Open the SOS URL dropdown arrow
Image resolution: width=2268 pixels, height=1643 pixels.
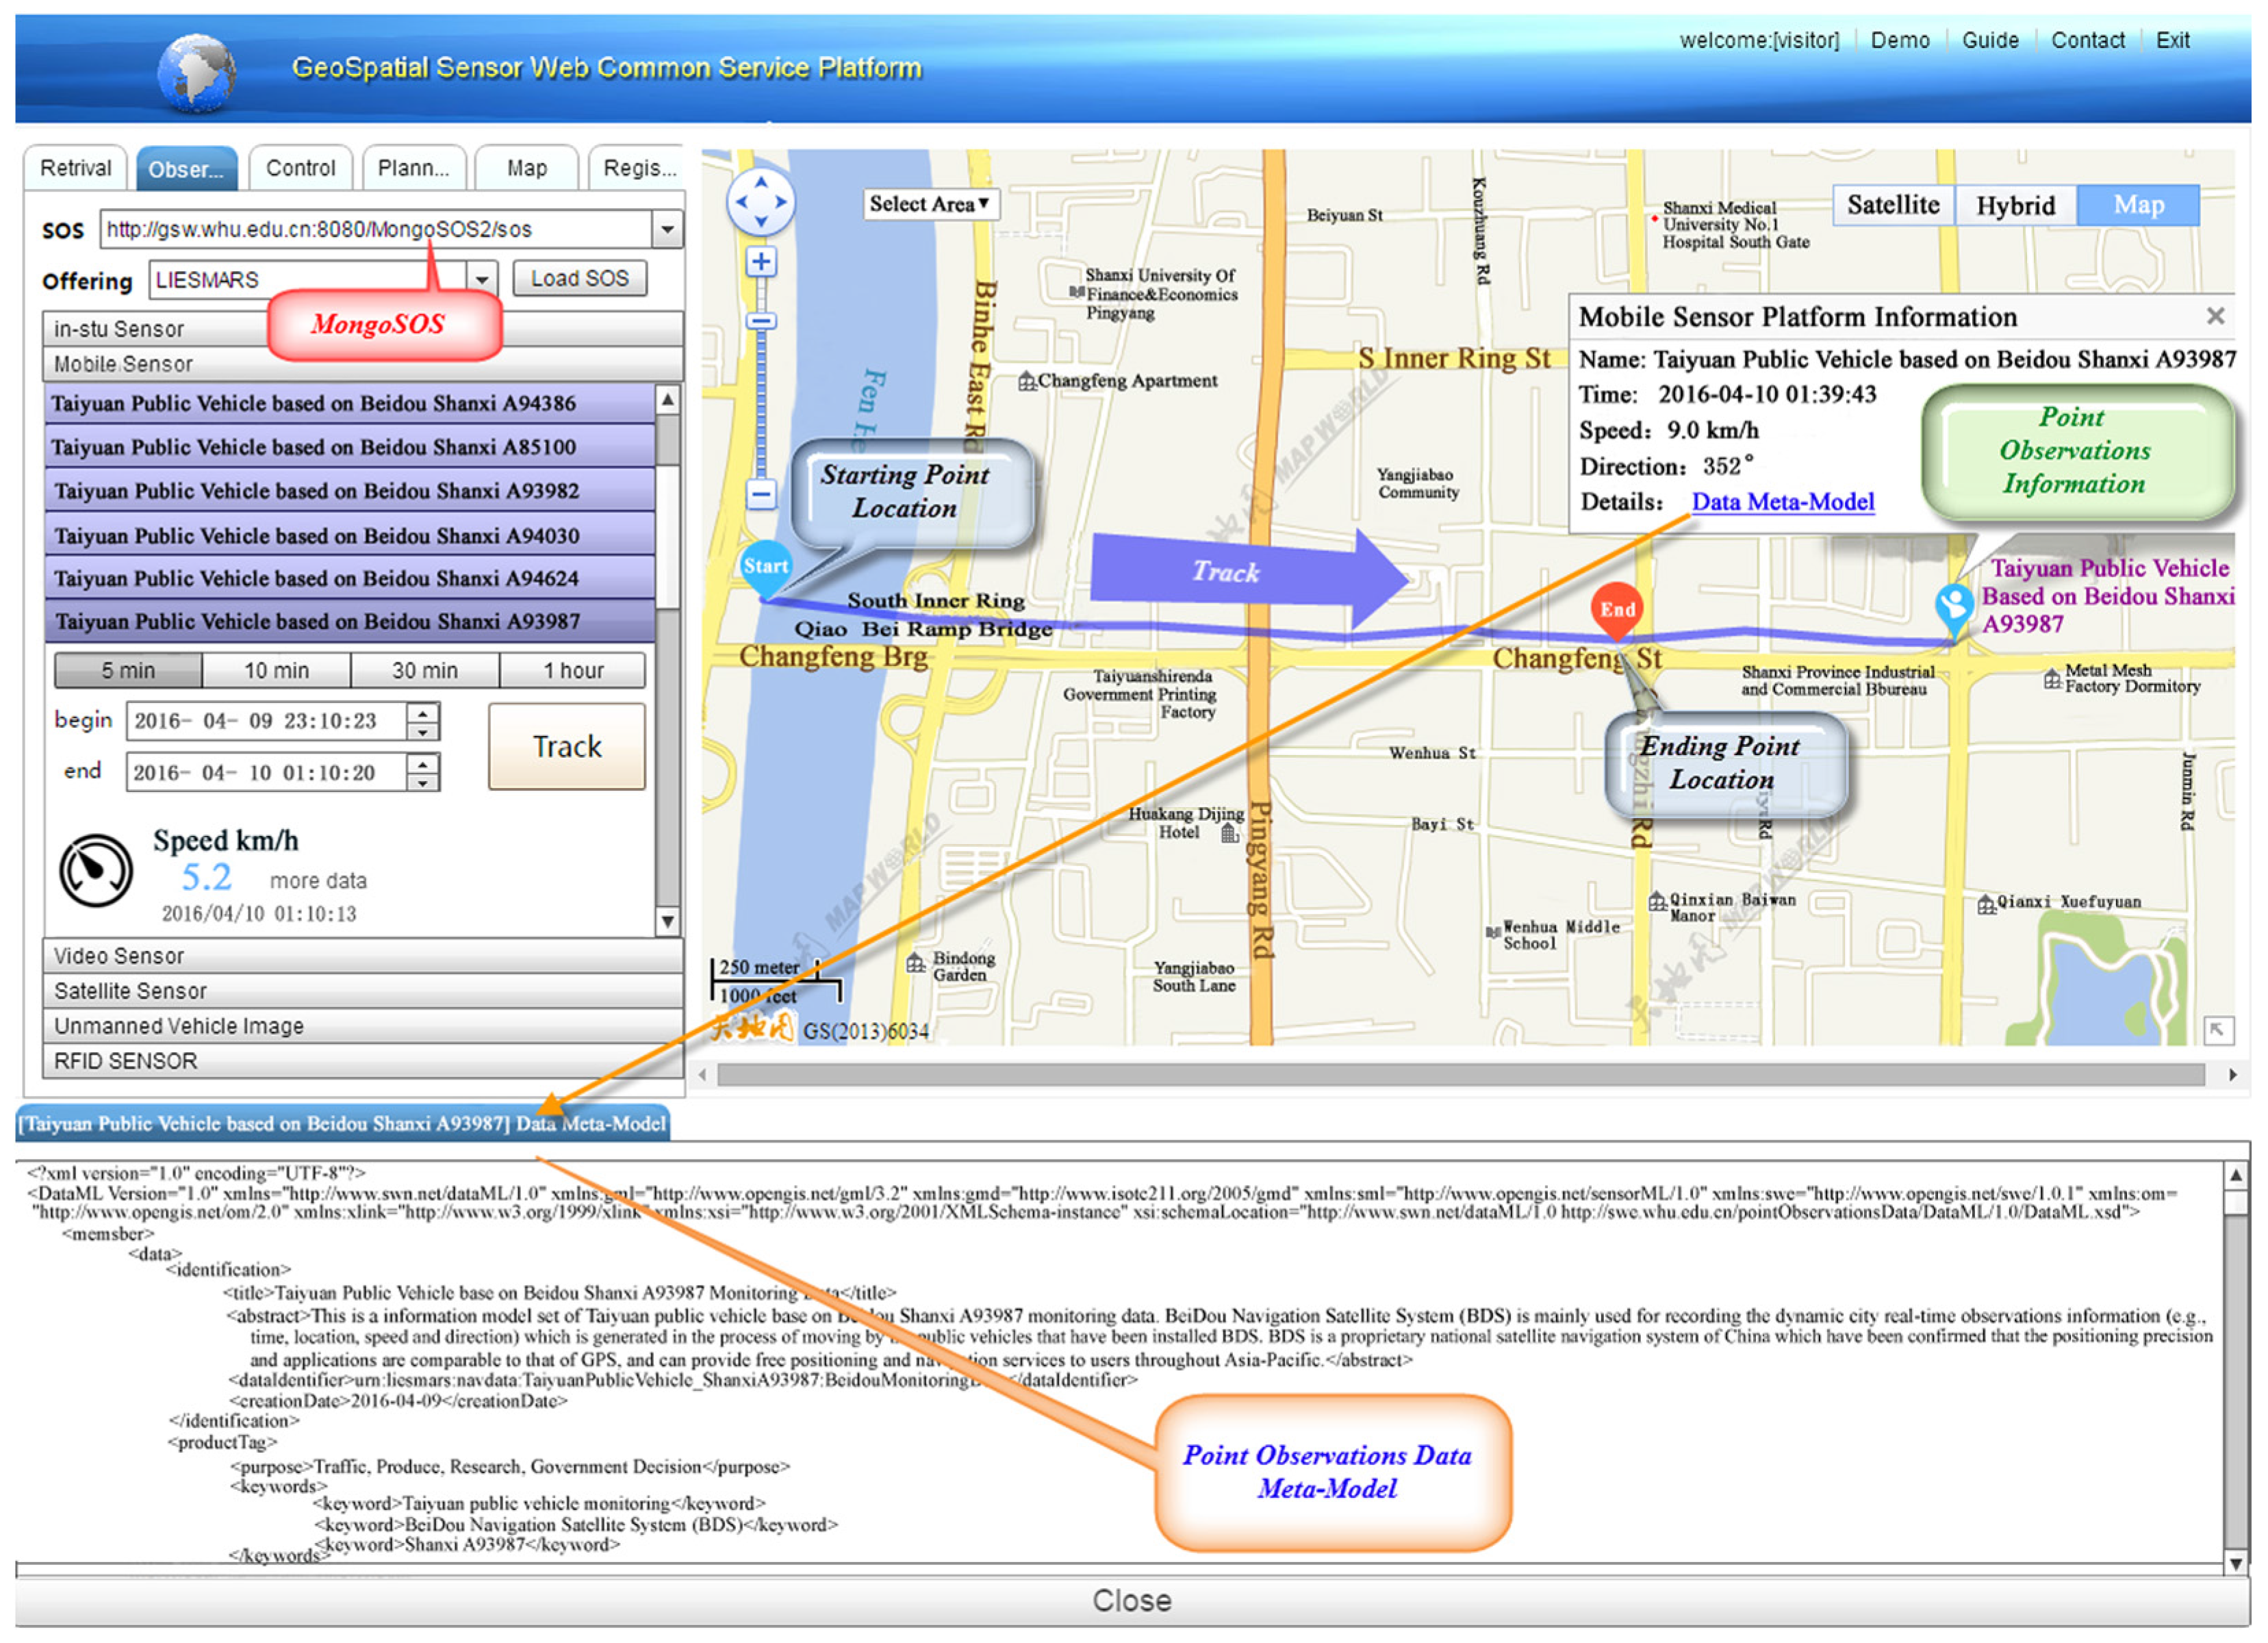667,230
